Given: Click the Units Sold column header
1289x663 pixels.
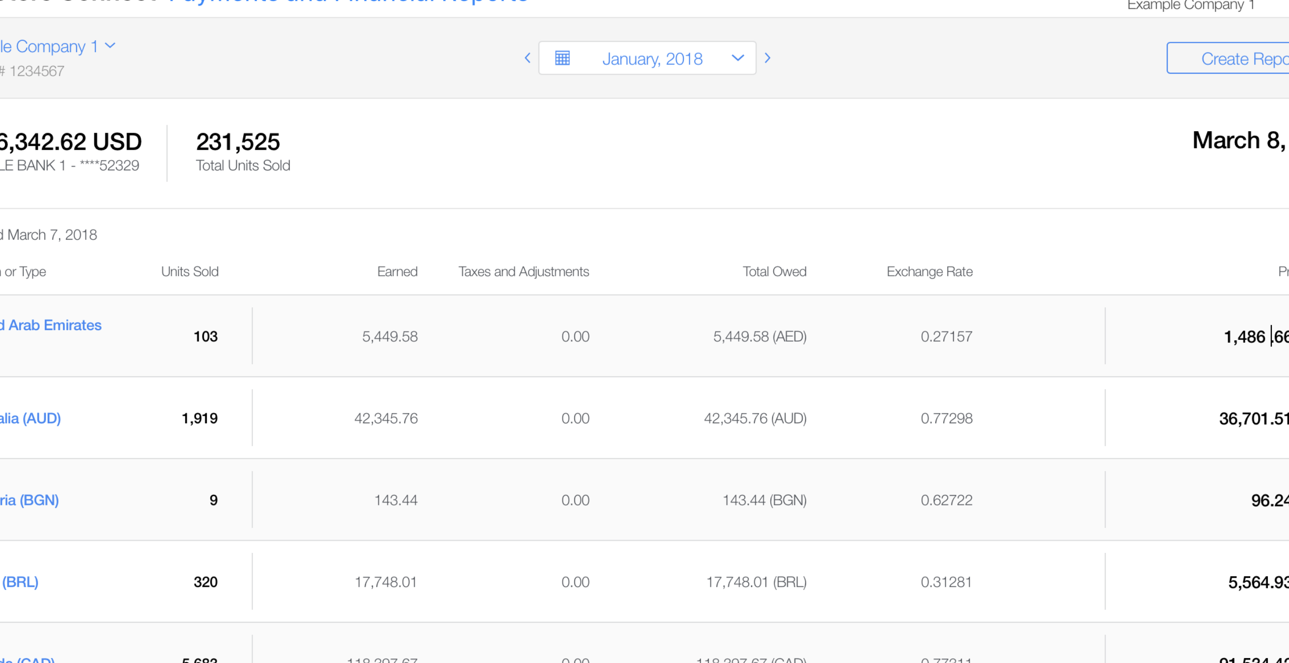Looking at the screenshot, I should click(190, 272).
